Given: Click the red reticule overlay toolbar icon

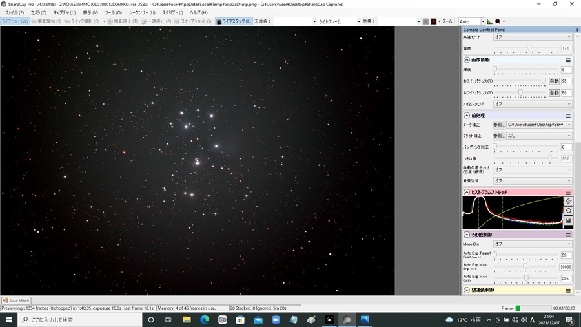Looking at the screenshot, I should tap(433, 21).
